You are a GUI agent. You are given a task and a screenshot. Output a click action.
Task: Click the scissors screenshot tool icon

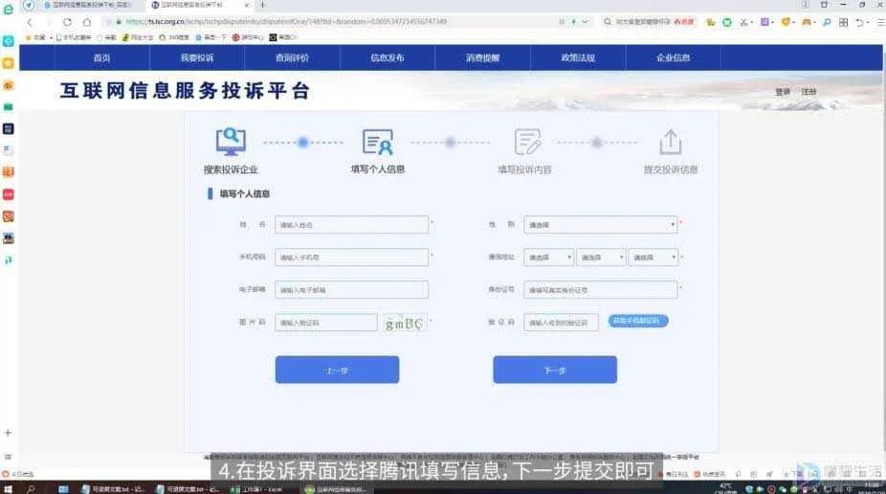744,22
